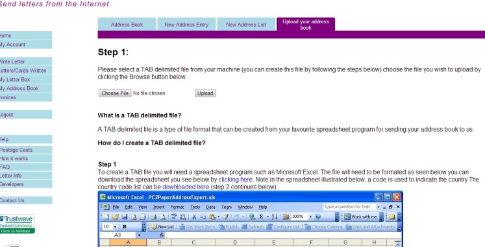Click the Save floppy disk icon in Excel
The width and height of the screenshot is (485, 247).
point(125,217)
